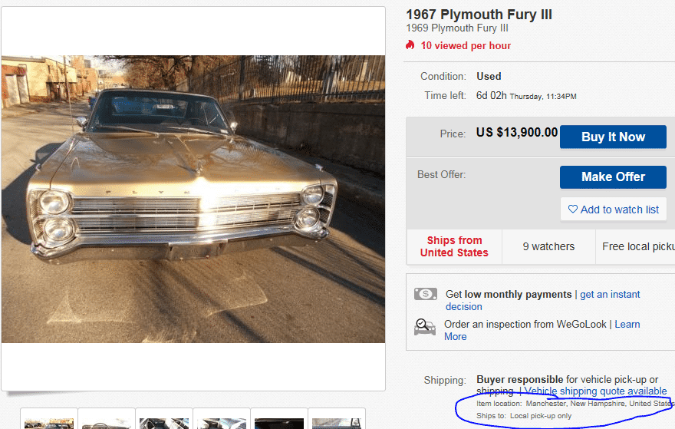Image resolution: width=675 pixels, height=429 pixels.
Task: Click the red flame views icon
Action: click(410, 45)
